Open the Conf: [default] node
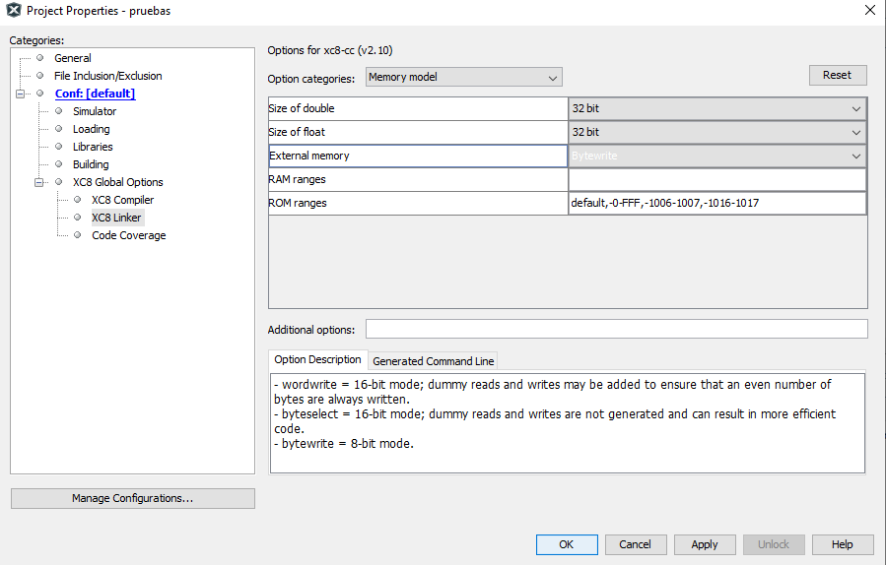886x565 pixels. pos(95,94)
